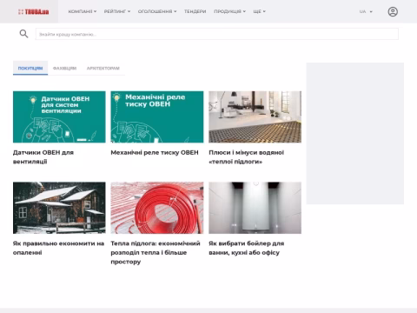Expand the КОМПАНІЇ dropdown menu
Viewport: 417px width, 313px height.
(83, 11)
